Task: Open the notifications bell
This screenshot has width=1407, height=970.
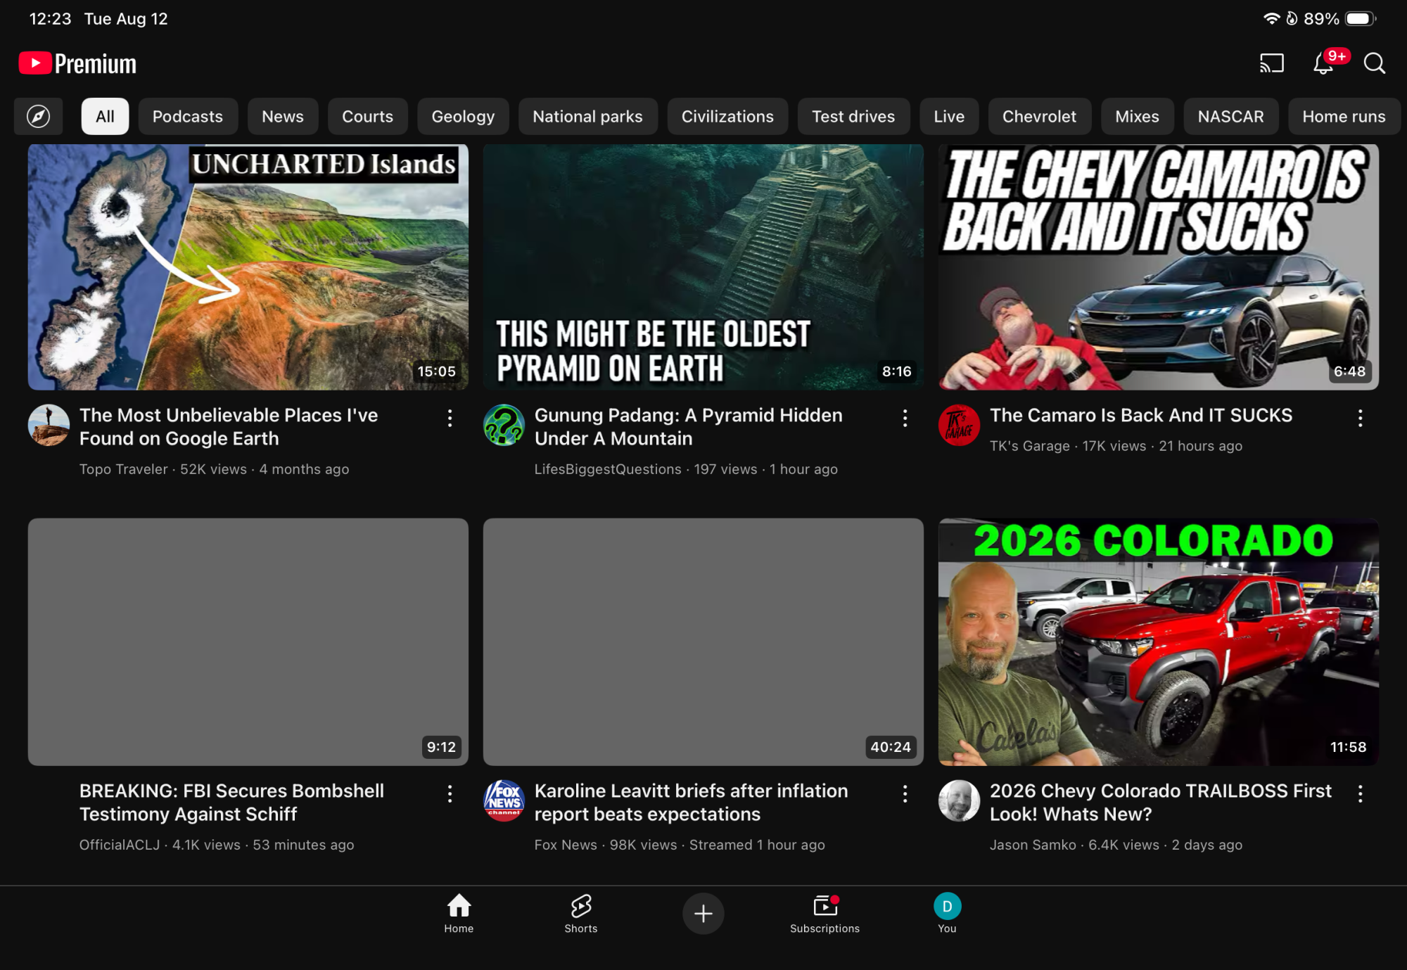Action: (1323, 64)
